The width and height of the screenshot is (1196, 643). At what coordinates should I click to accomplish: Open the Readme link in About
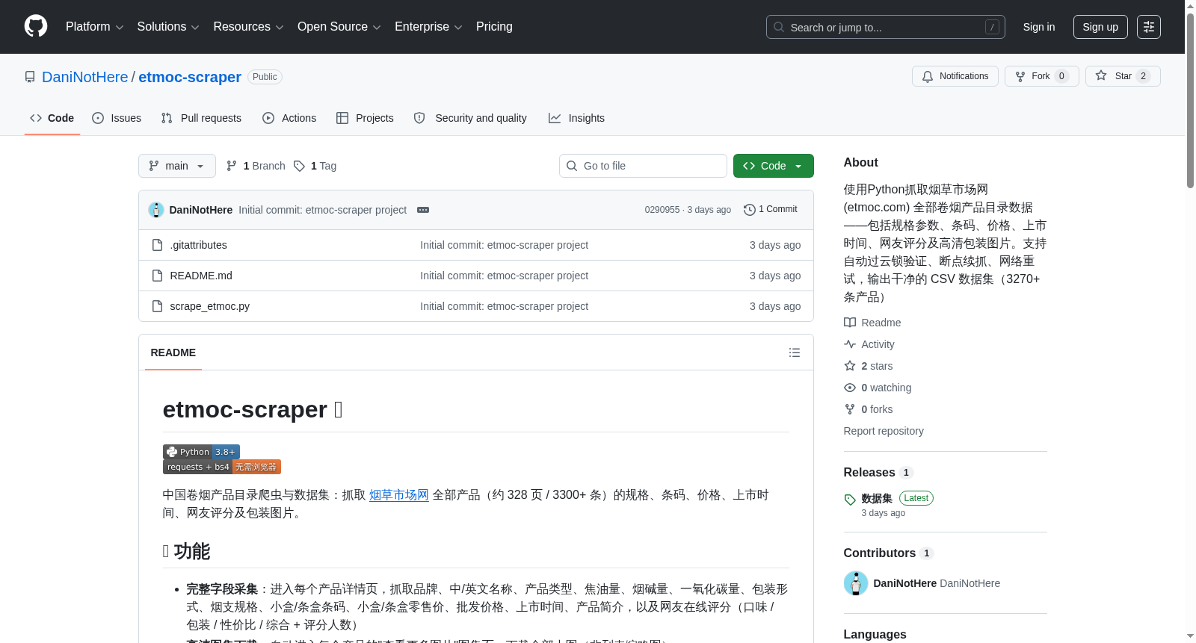click(x=872, y=323)
